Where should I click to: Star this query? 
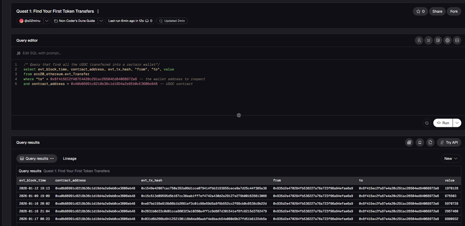420,11
